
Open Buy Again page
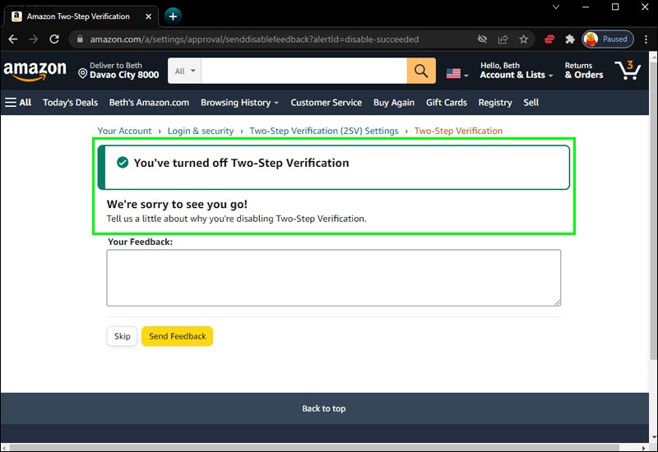pyautogui.click(x=394, y=103)
